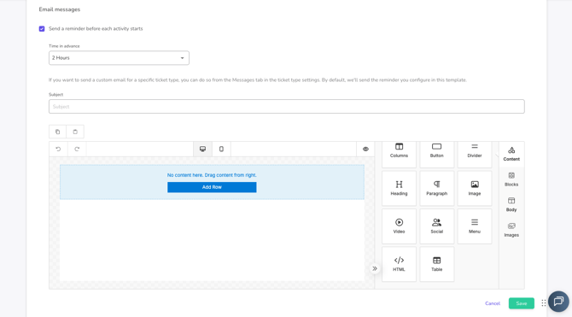
Task: Undo the last editor change
Action: (58, 149)
